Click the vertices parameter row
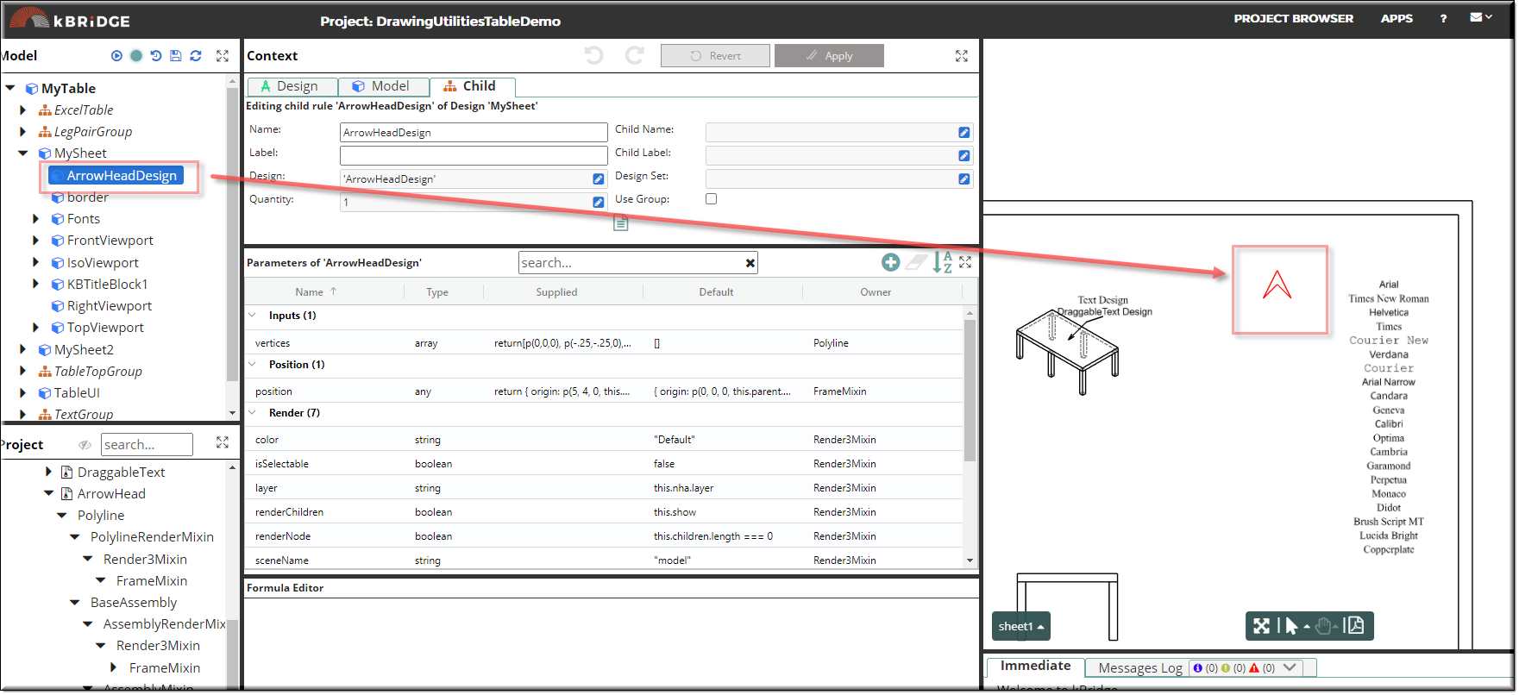Image resolution: width=1519 pixels, height=695 pixels. pos(604,343)
